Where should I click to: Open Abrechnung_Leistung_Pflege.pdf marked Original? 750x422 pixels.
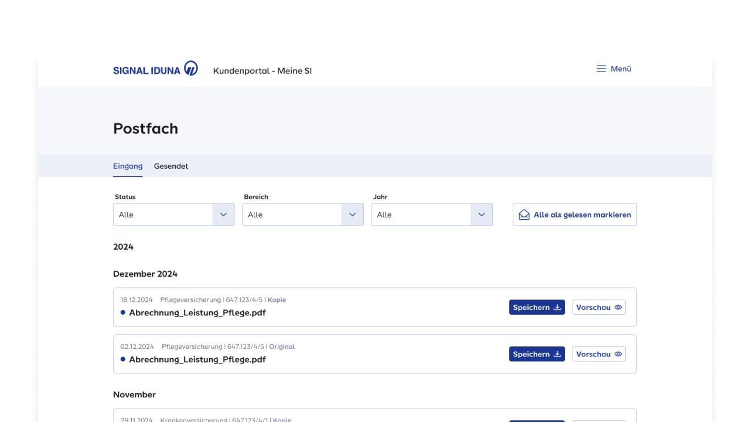pyautogui.click(x=197, y=360)
